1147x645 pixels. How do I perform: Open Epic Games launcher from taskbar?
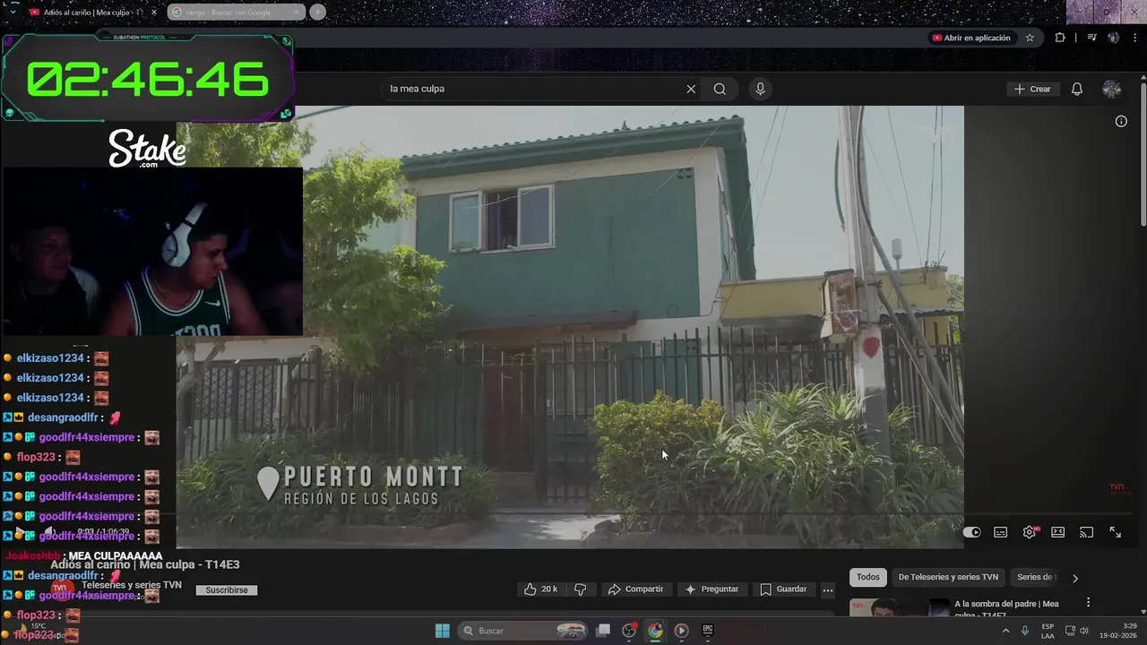708,631
